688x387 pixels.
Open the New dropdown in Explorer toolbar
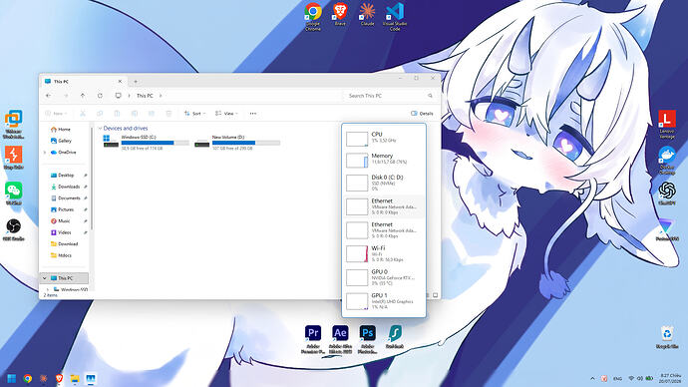pos(56,113)
